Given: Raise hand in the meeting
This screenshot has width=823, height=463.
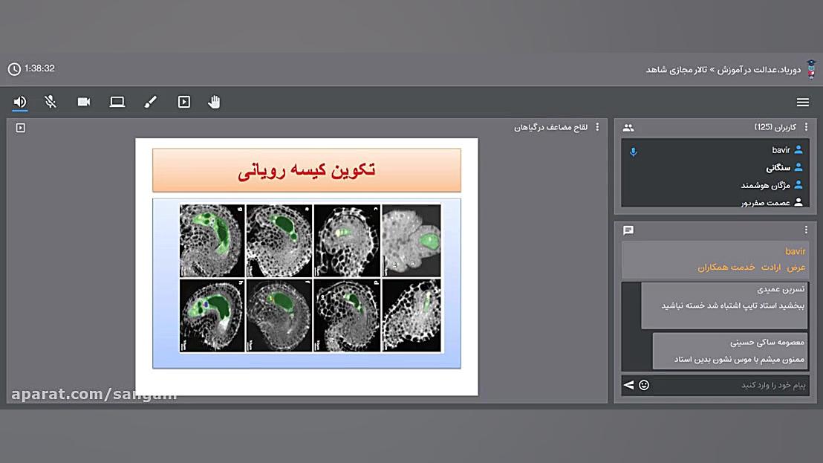Looking at the screenshot, I should point(215,103).
